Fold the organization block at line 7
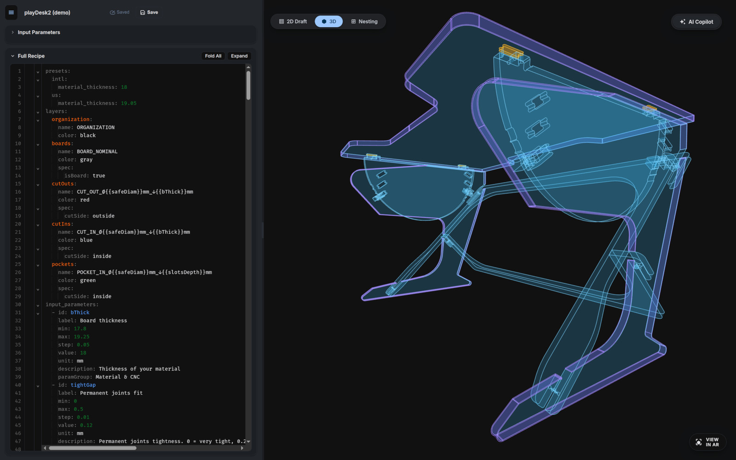736x460 pixels. [38, 120]
